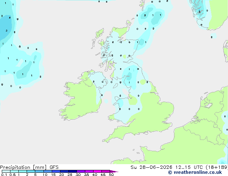Click the 35–40 mm legend swatch

click(x=89, y=171)
